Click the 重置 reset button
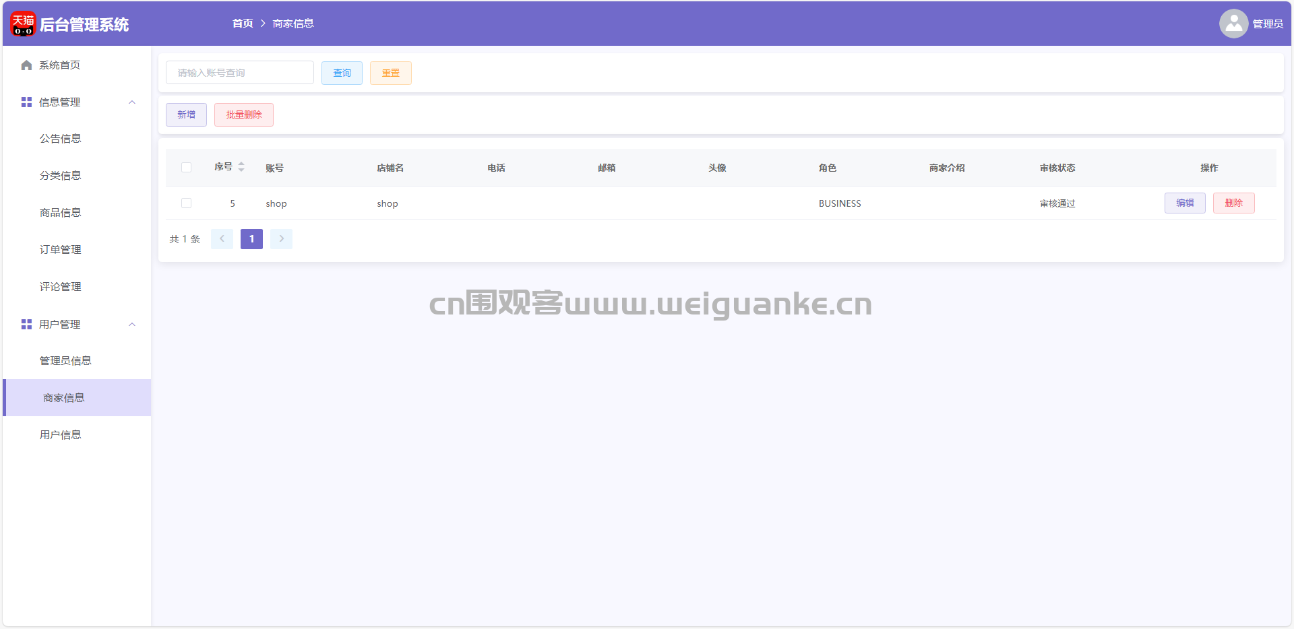 point(391,73)
